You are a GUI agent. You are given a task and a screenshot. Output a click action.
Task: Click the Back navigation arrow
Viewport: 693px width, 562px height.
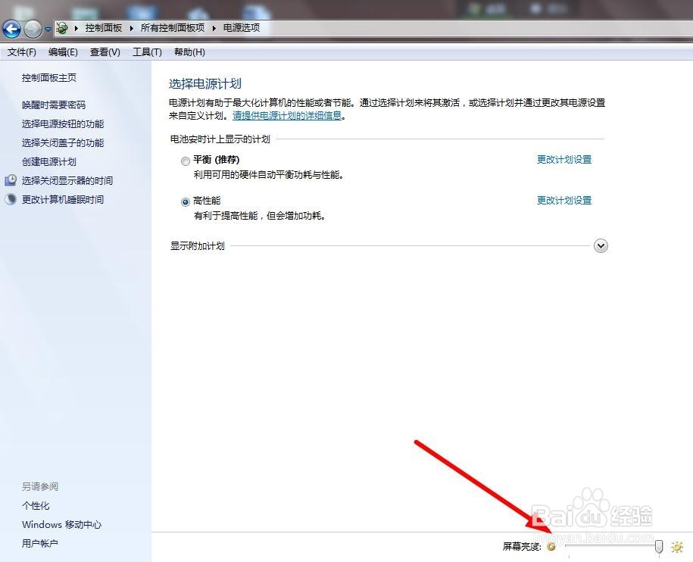point(12,29)
